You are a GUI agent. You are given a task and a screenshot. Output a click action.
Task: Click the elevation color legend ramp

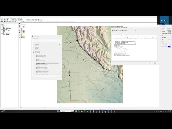coord(22,32)
